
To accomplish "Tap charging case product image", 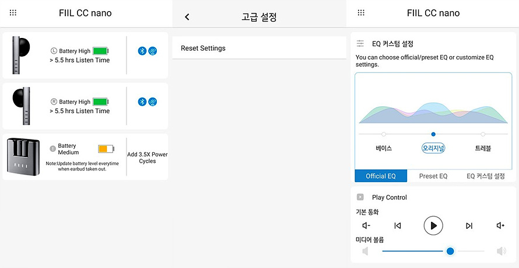I will pos(23,156).
